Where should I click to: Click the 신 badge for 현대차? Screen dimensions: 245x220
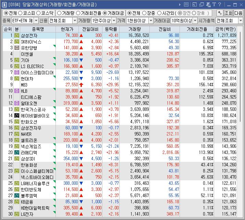point(17,78)
